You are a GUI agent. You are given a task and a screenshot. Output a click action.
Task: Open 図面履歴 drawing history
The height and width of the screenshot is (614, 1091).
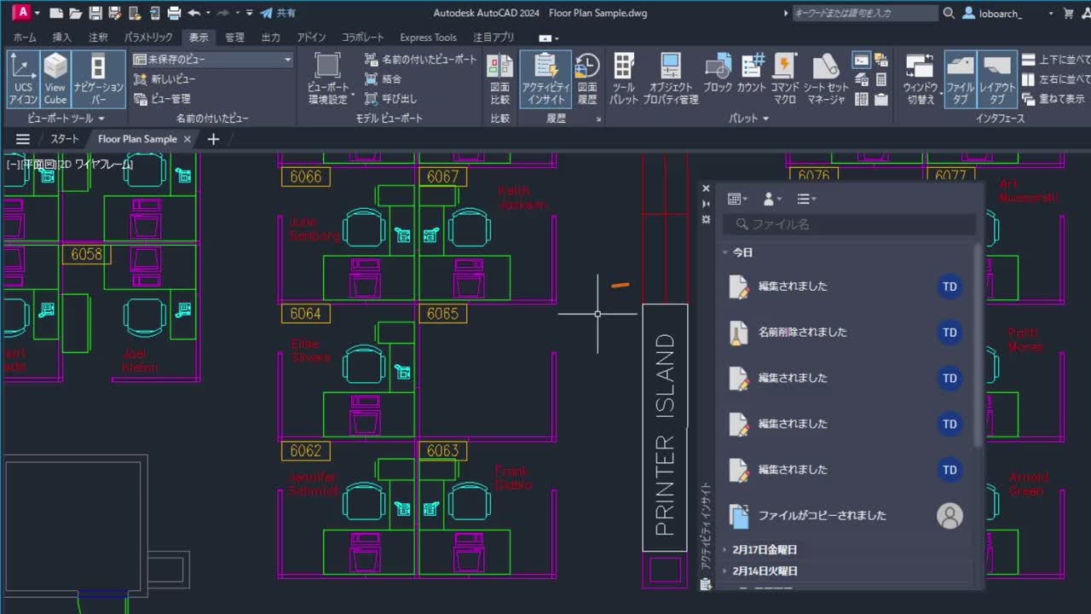[x=587, y=78]
